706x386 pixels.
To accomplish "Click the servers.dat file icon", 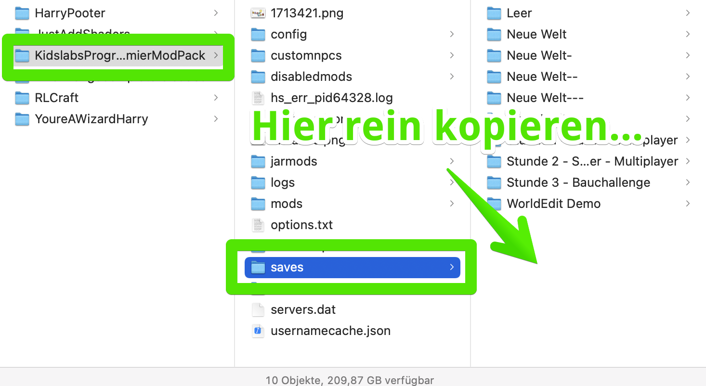I will coord(258,309).
